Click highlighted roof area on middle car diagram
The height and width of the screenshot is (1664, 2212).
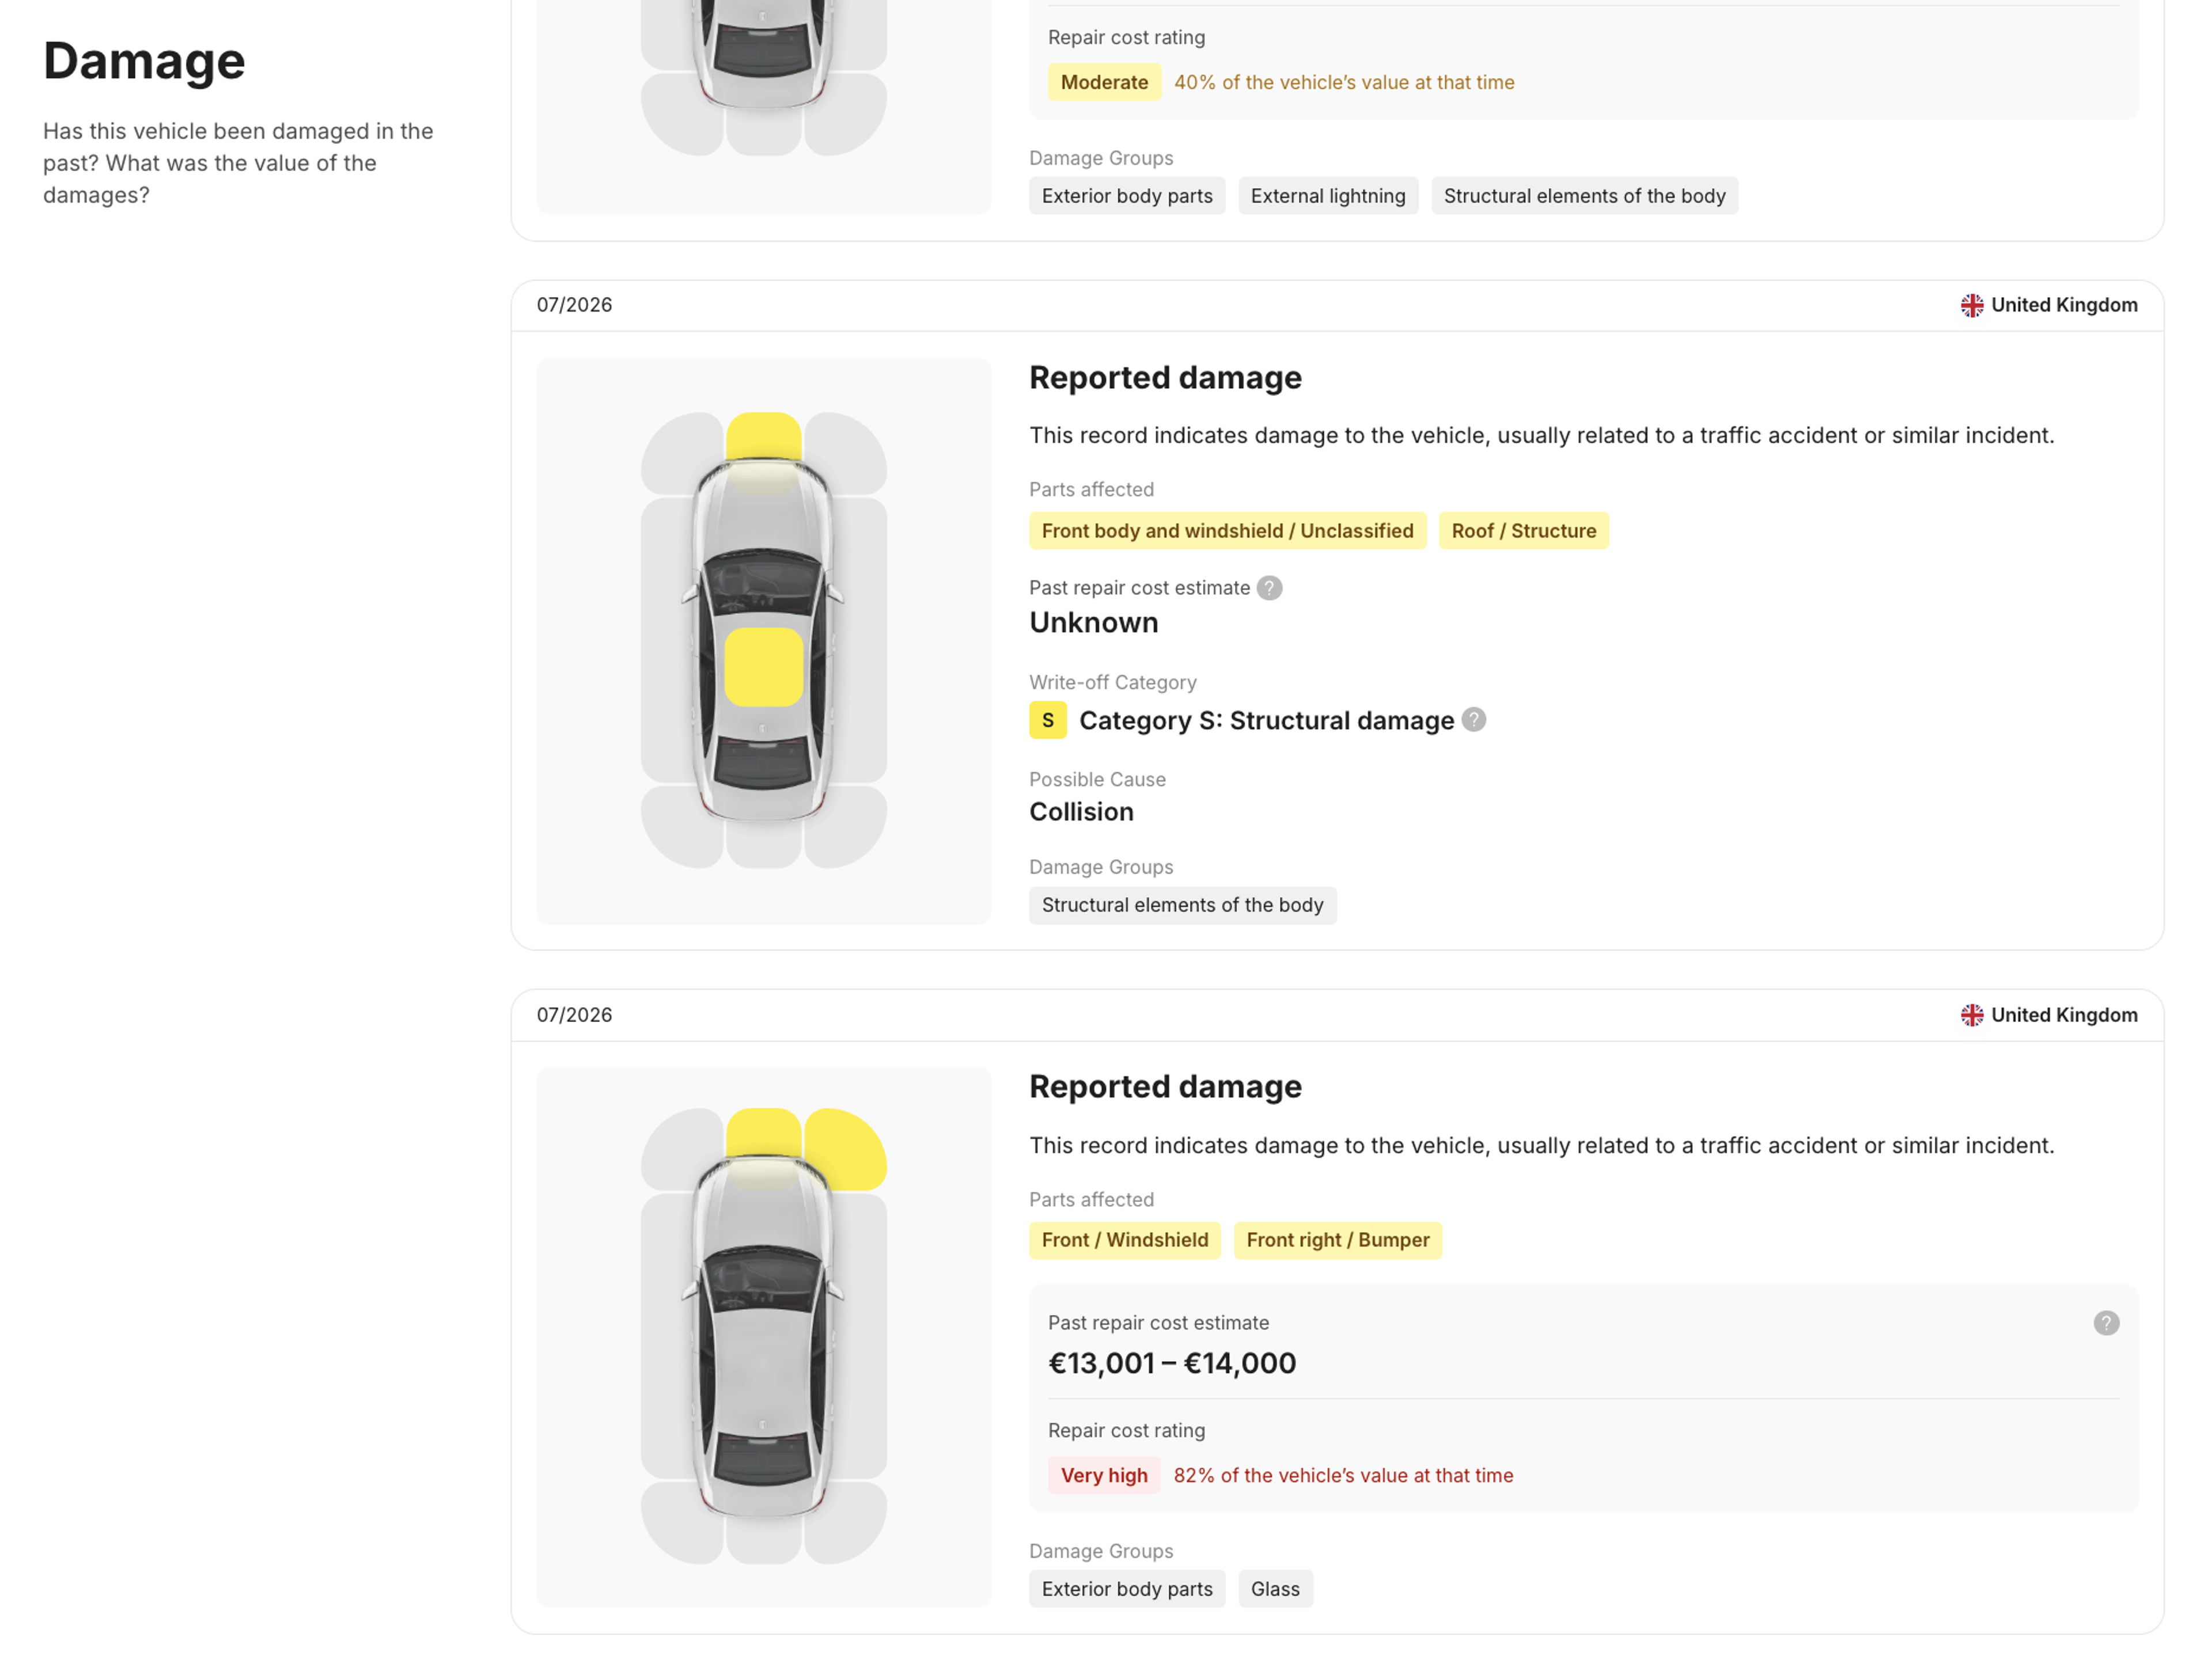coord(763,667)
